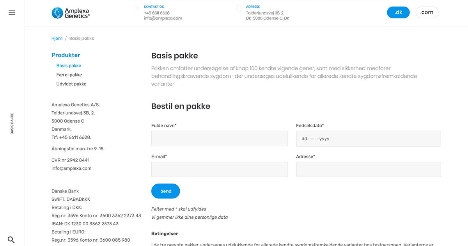Image resolution: width=468 pixels, height=246 pixels.
Task: Select Basis pakke in Produkter menu
Action: [69, 66]
